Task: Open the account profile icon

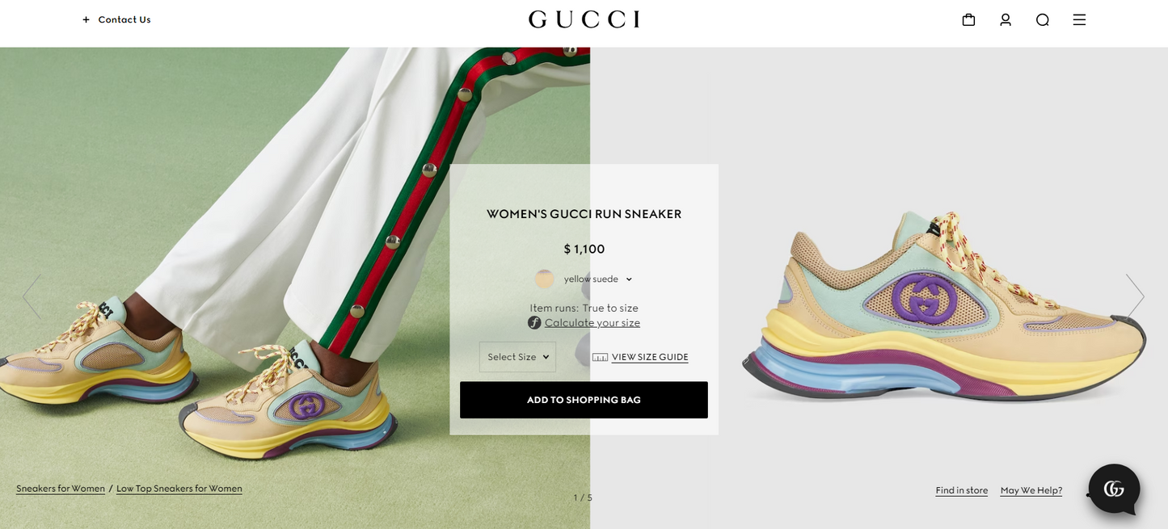Action: coord(1006,19)
